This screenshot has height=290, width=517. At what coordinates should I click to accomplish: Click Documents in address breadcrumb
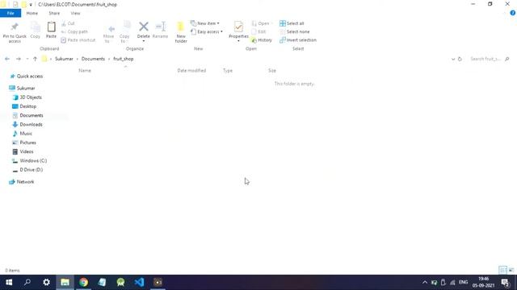[x=93, y=59]
